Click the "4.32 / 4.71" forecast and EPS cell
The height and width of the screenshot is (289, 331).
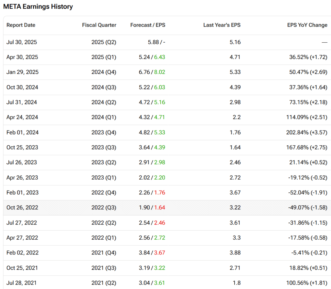click(152, 117)
